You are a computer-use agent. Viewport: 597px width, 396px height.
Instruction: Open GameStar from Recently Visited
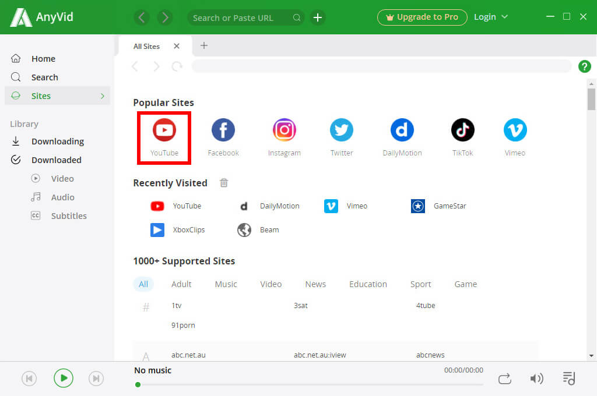[438, 206]
